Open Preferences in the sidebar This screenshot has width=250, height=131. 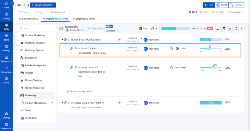click(x=6, y=126)
